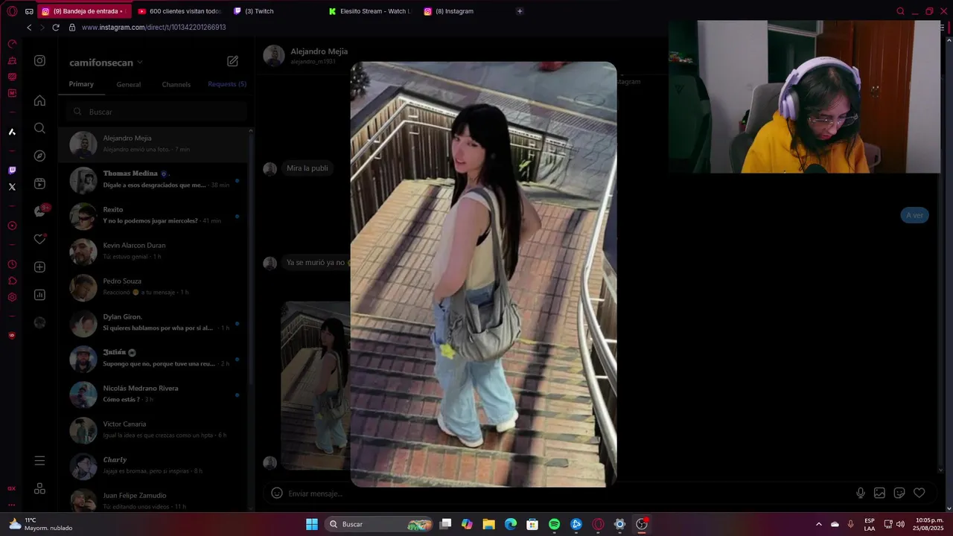The width and height of the screenshot is (953, 536).
Task: Open Microsoft Edge from taskbar
Action: tap(511, 524)
